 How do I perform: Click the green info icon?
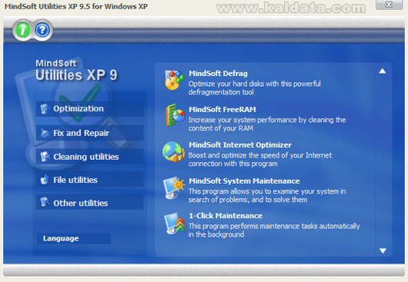[x=23, y=31]
